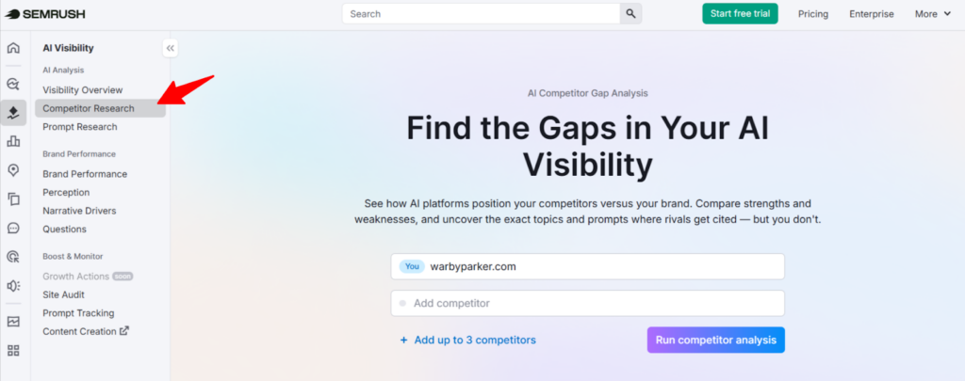Select Prompt Research in sidebar

(80, 127)
